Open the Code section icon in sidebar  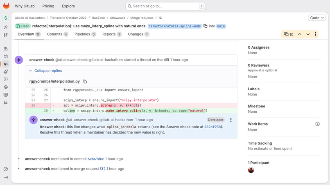[6, 64]
